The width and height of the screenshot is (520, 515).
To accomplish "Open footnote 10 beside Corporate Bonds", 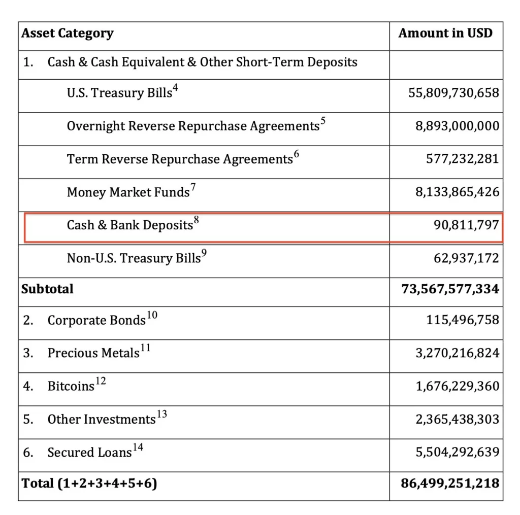I will tap(152, 316).
